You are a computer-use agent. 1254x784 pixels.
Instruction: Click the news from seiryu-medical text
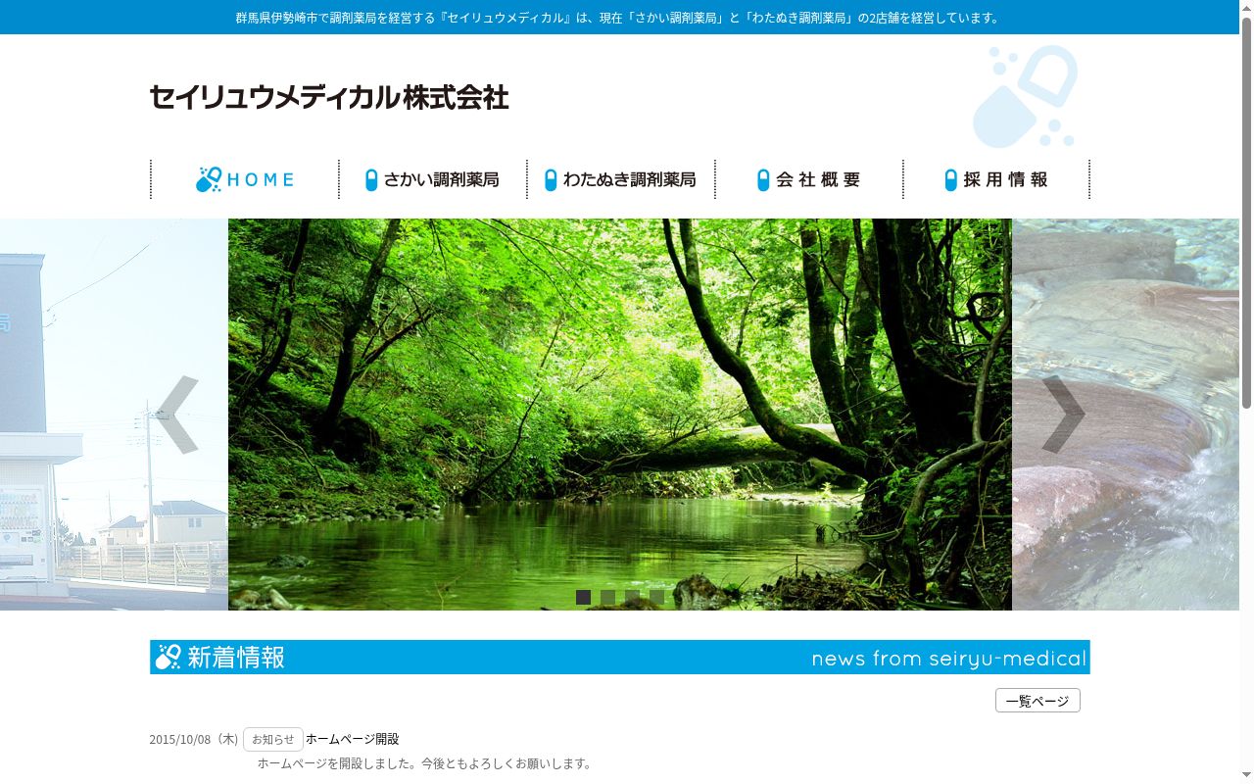click(x=949, y=659)
